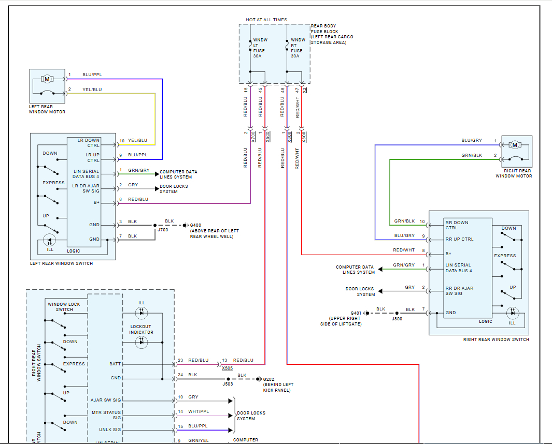Select the WNDW LT 30A fuse symbol

(x=250, y=46)
